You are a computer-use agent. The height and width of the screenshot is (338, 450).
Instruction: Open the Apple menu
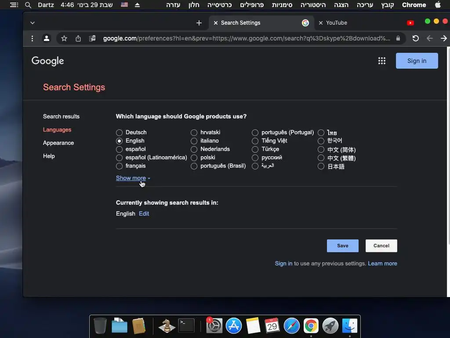pyautogui.click(x=438, y=4)
